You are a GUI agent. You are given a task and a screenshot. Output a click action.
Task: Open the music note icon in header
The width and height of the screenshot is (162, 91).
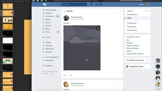coord(96,4)
